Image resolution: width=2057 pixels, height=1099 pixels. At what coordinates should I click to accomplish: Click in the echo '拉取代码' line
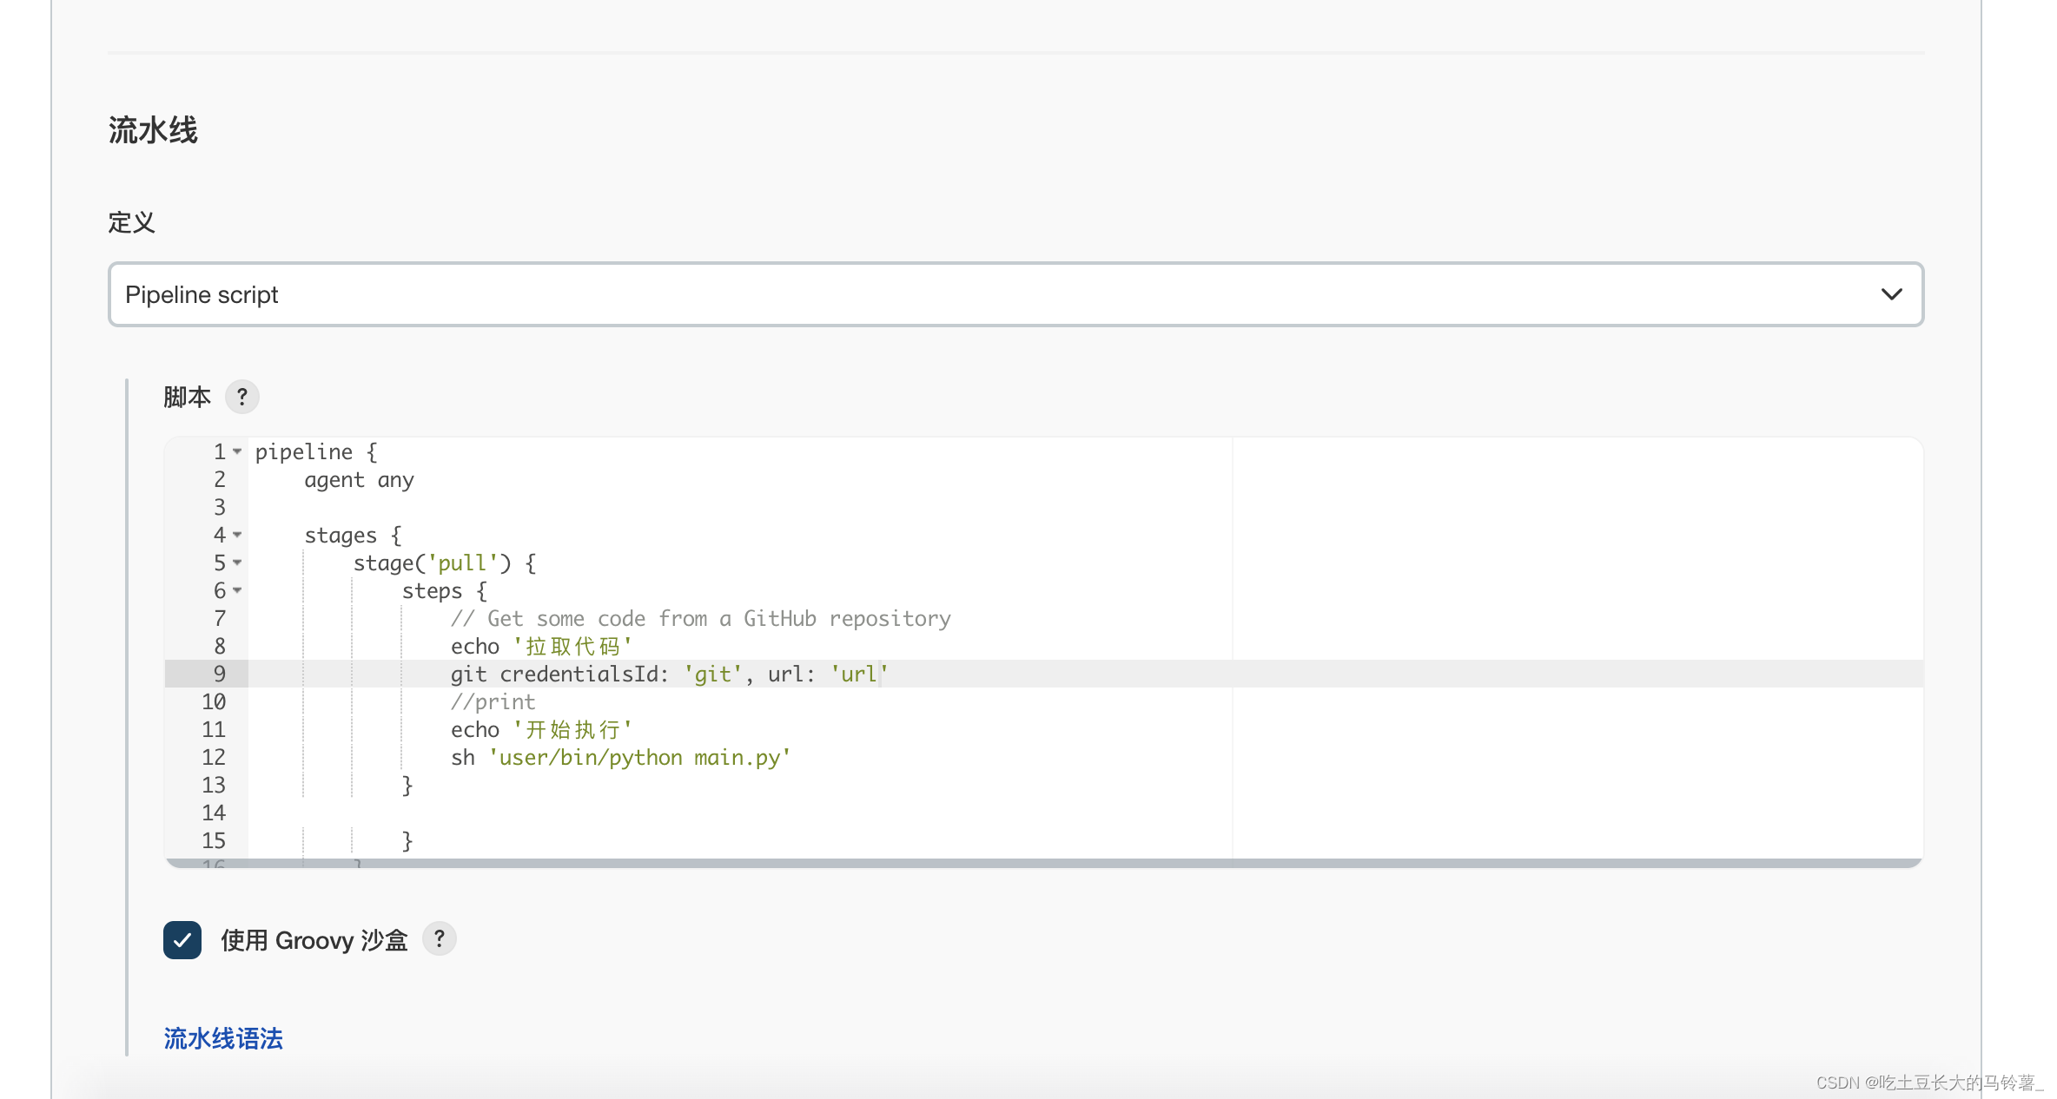[x=540, y=646]
